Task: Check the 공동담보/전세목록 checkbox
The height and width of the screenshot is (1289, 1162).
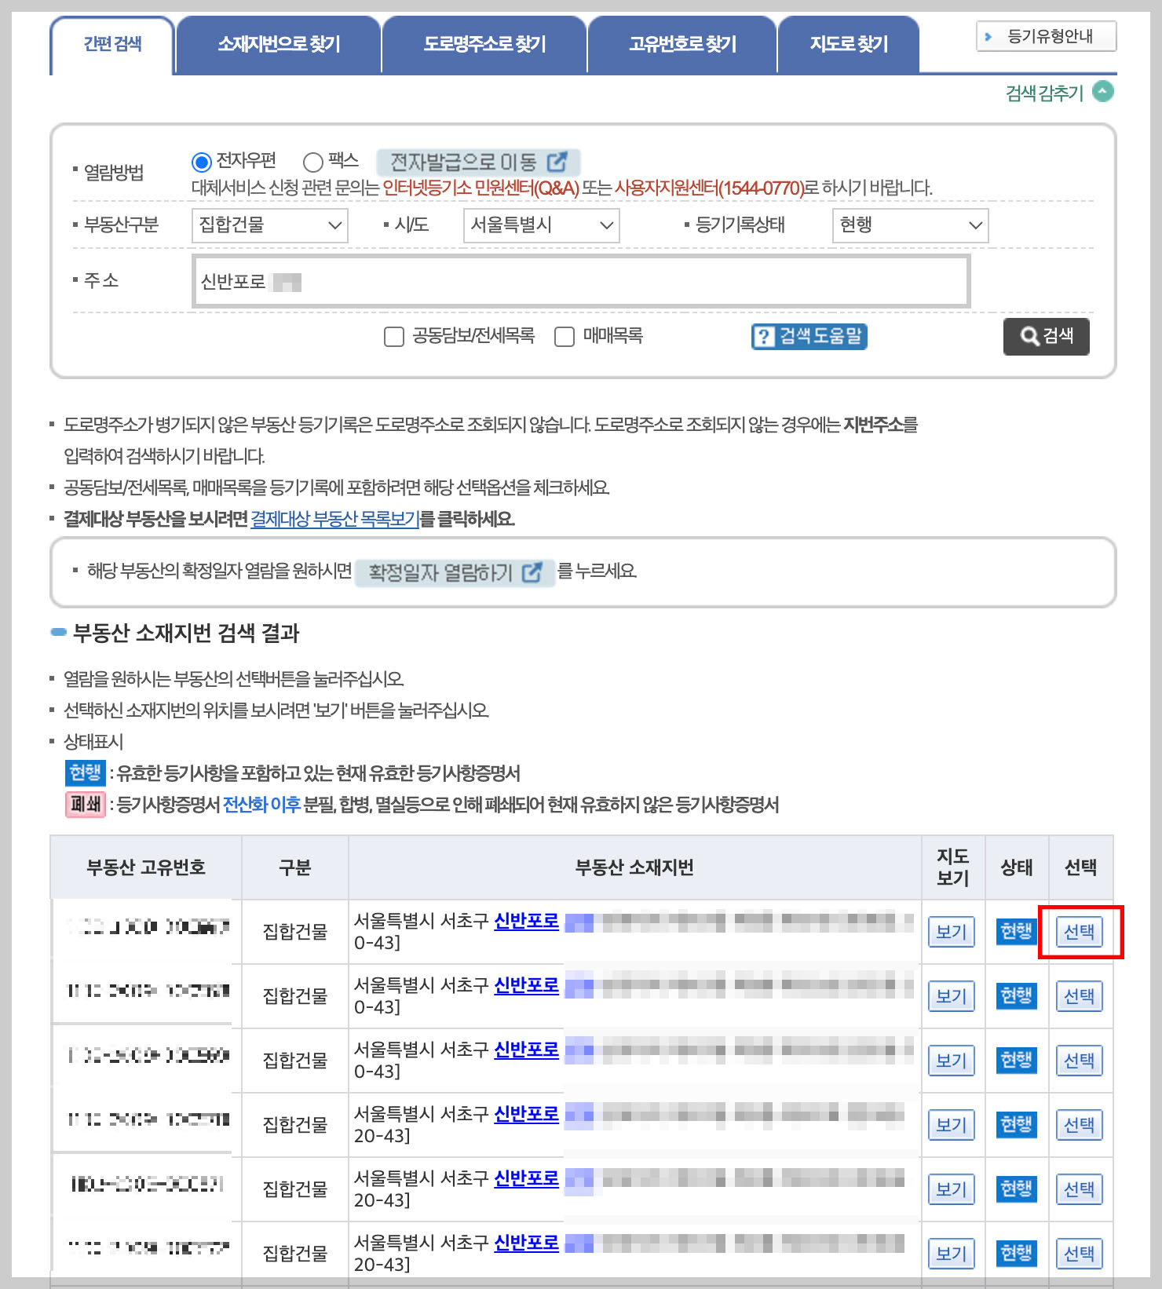Action: pyautogui.click(x=393, y=337)
